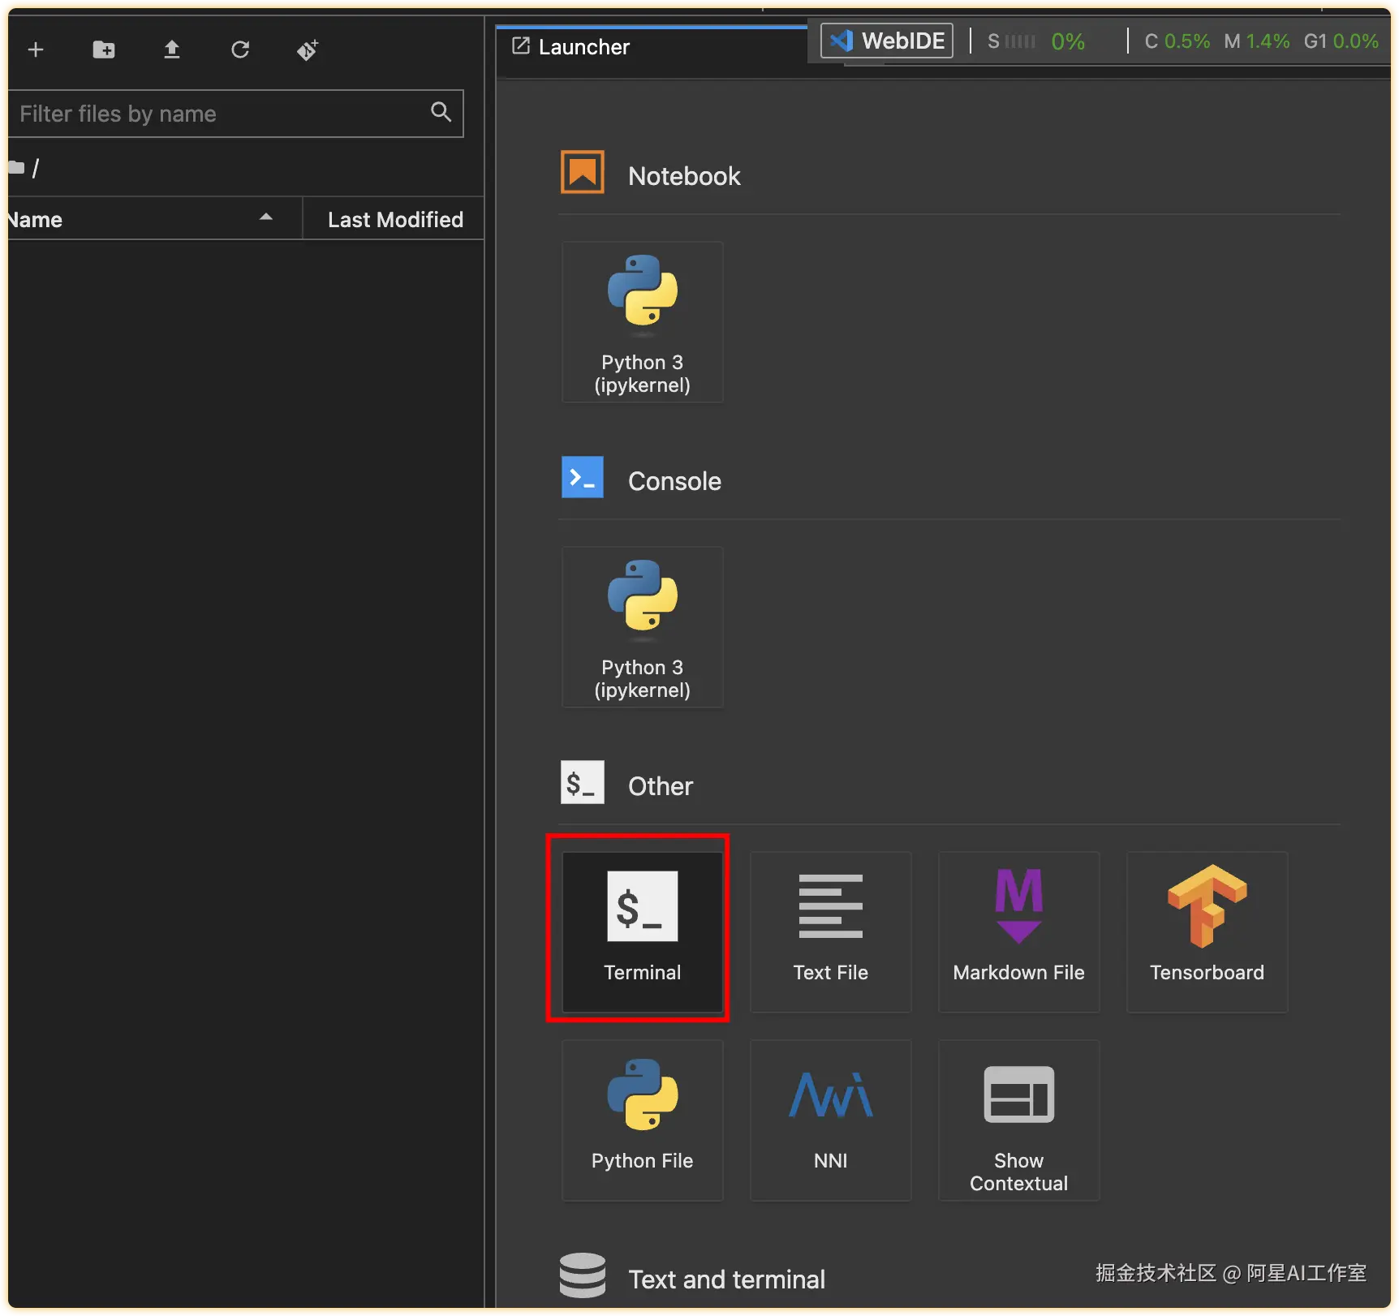Sort files by Name column

point(154,219)
